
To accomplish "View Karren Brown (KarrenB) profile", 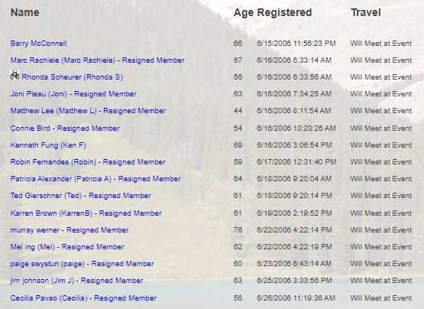I will click(86, 213).
